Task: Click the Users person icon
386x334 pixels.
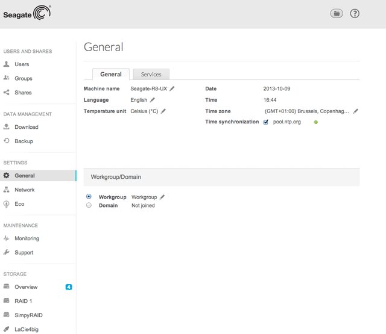Action: point(7,64)
